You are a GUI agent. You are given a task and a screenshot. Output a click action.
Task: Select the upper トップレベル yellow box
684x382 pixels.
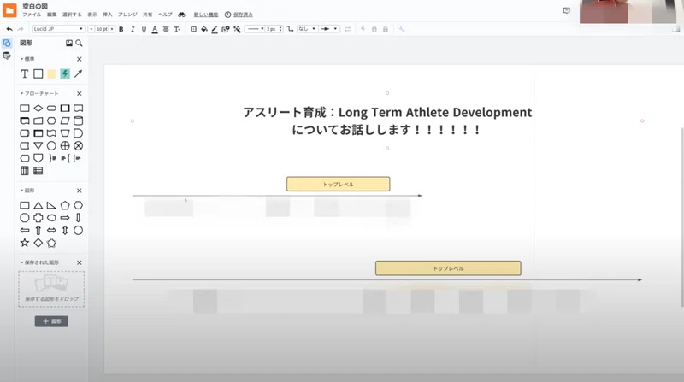click(338, 184)
